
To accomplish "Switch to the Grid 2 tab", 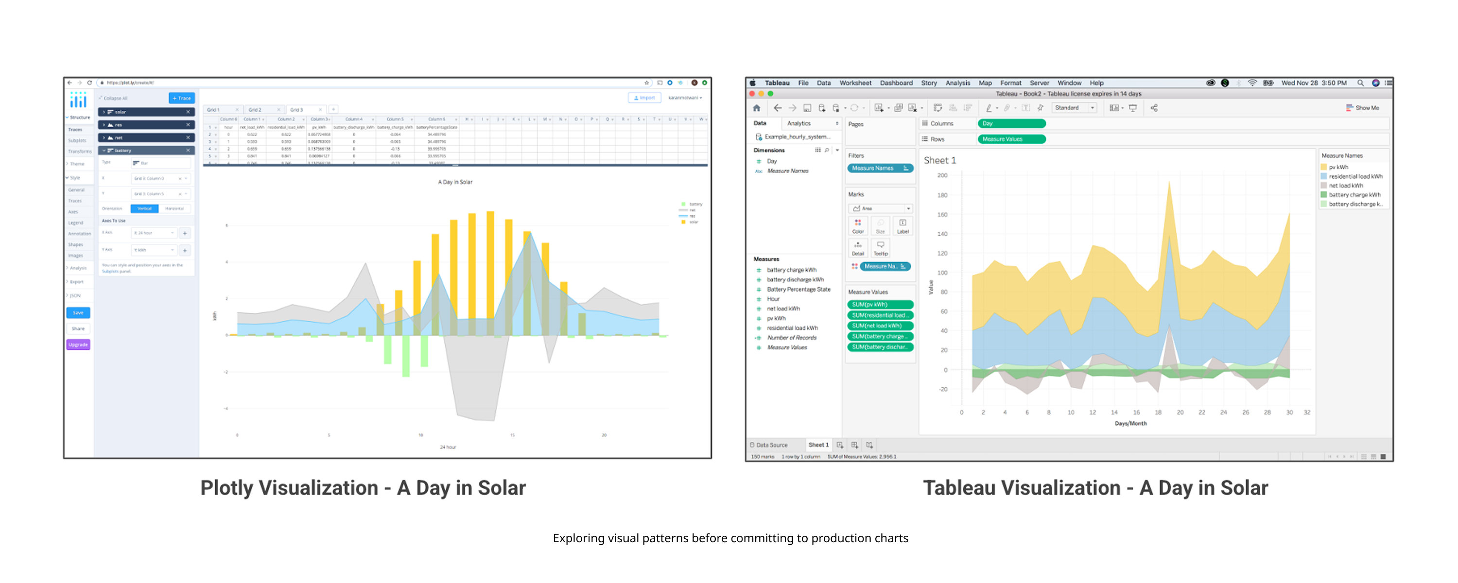I will [255, 110].
